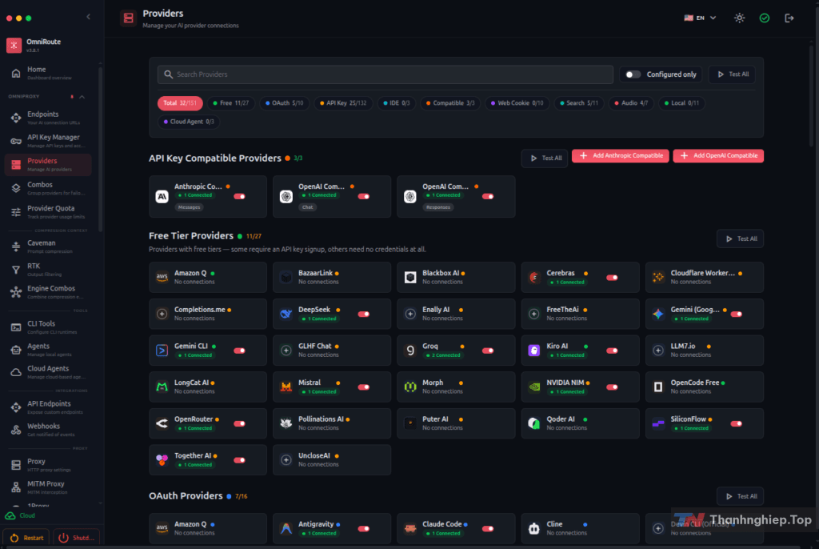Click the Groq provider logo

[410, 351]
